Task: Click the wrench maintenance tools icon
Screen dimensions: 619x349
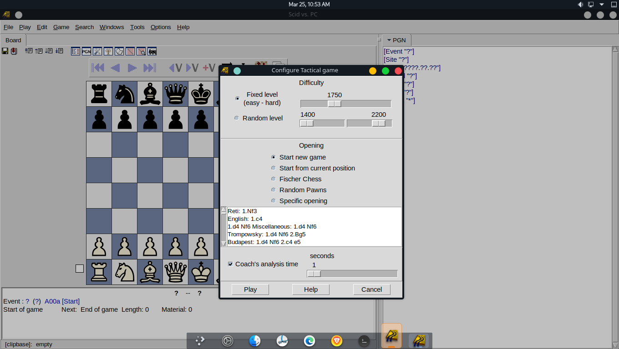Action: coord(97,51)
